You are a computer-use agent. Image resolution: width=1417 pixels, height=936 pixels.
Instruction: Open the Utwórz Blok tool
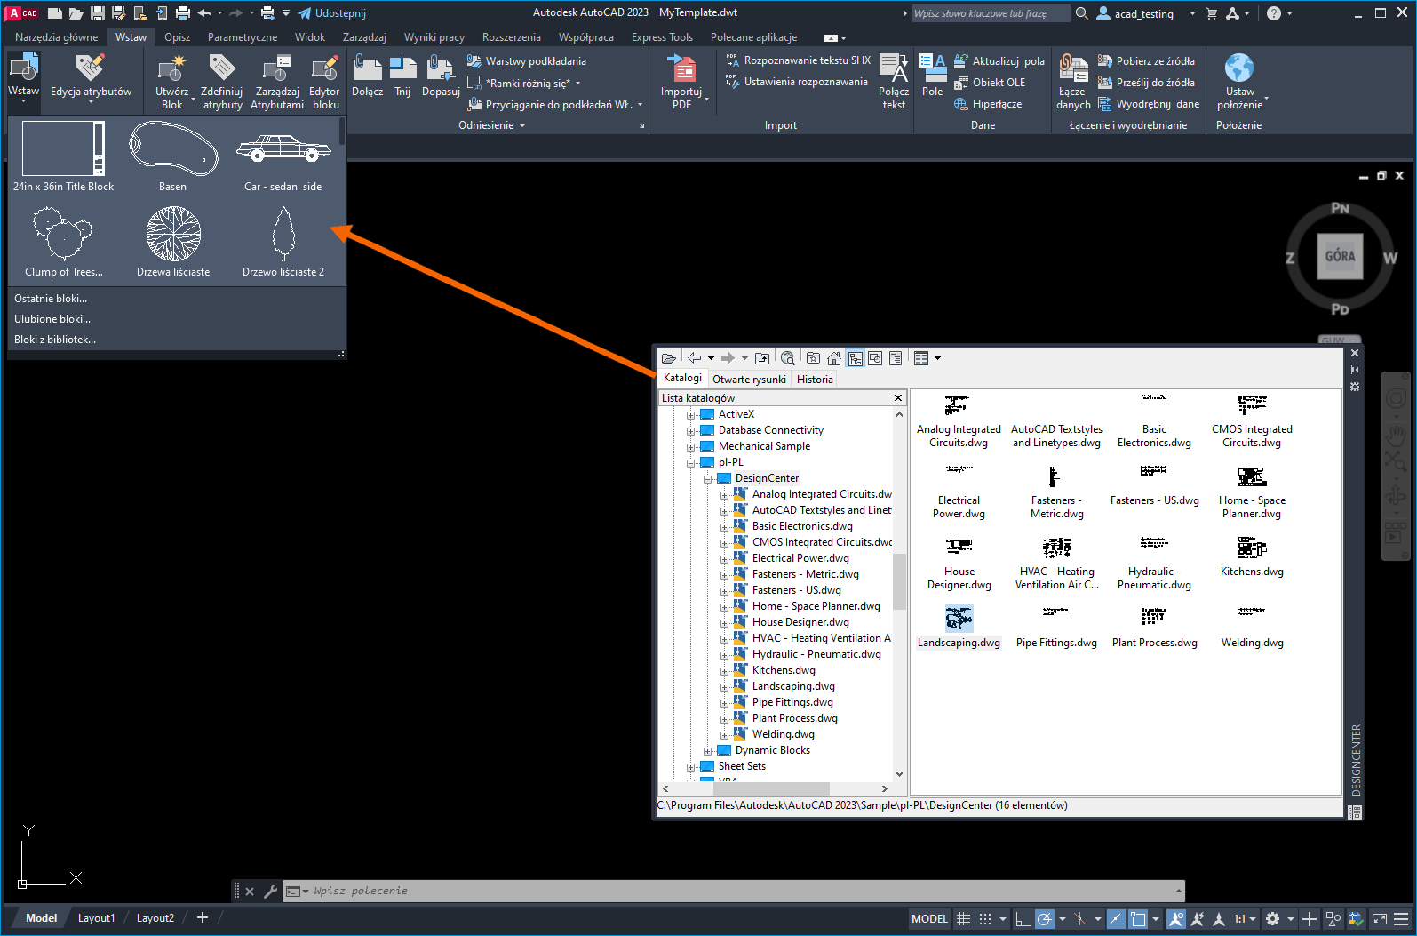(171, 82)
